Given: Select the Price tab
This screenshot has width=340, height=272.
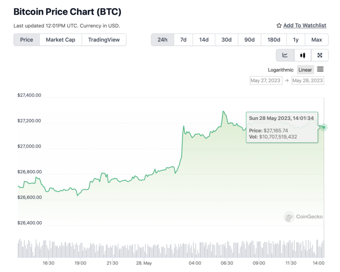Looking at the screenshot, I should (26, 40).
